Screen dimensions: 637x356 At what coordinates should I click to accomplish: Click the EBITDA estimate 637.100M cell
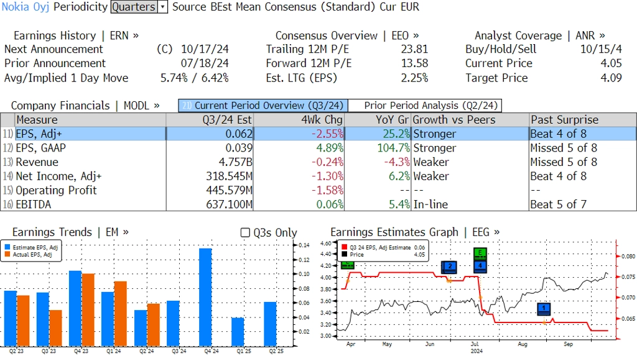coord(210,204)
